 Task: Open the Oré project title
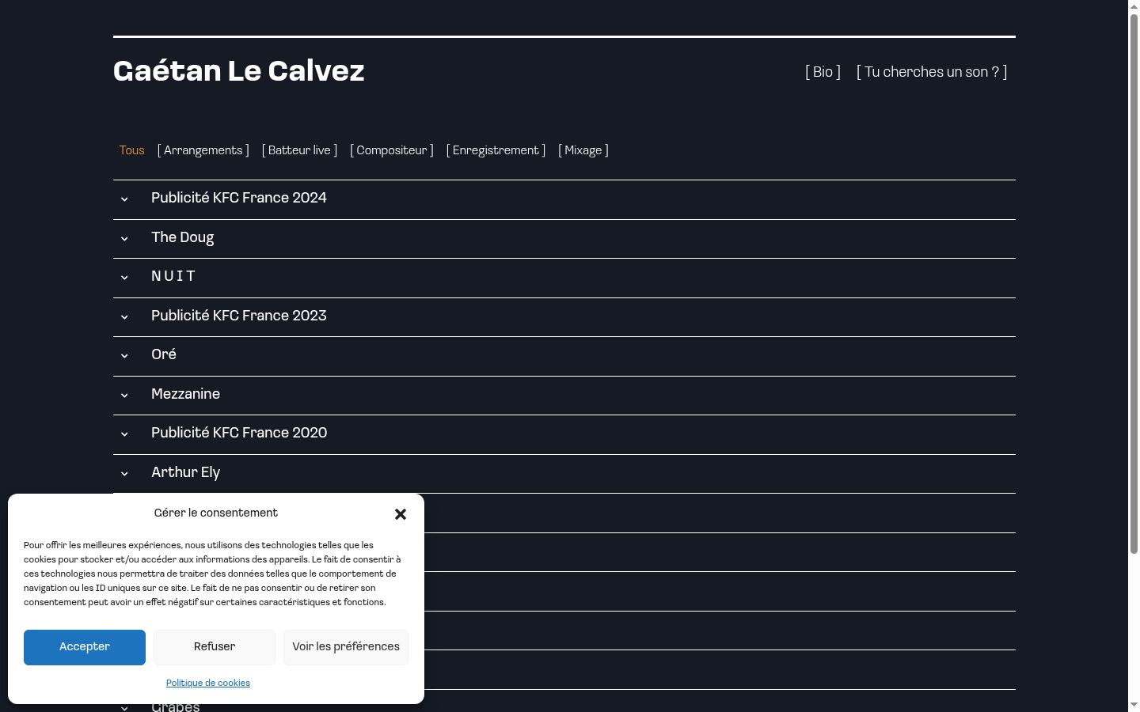(164, 354)
